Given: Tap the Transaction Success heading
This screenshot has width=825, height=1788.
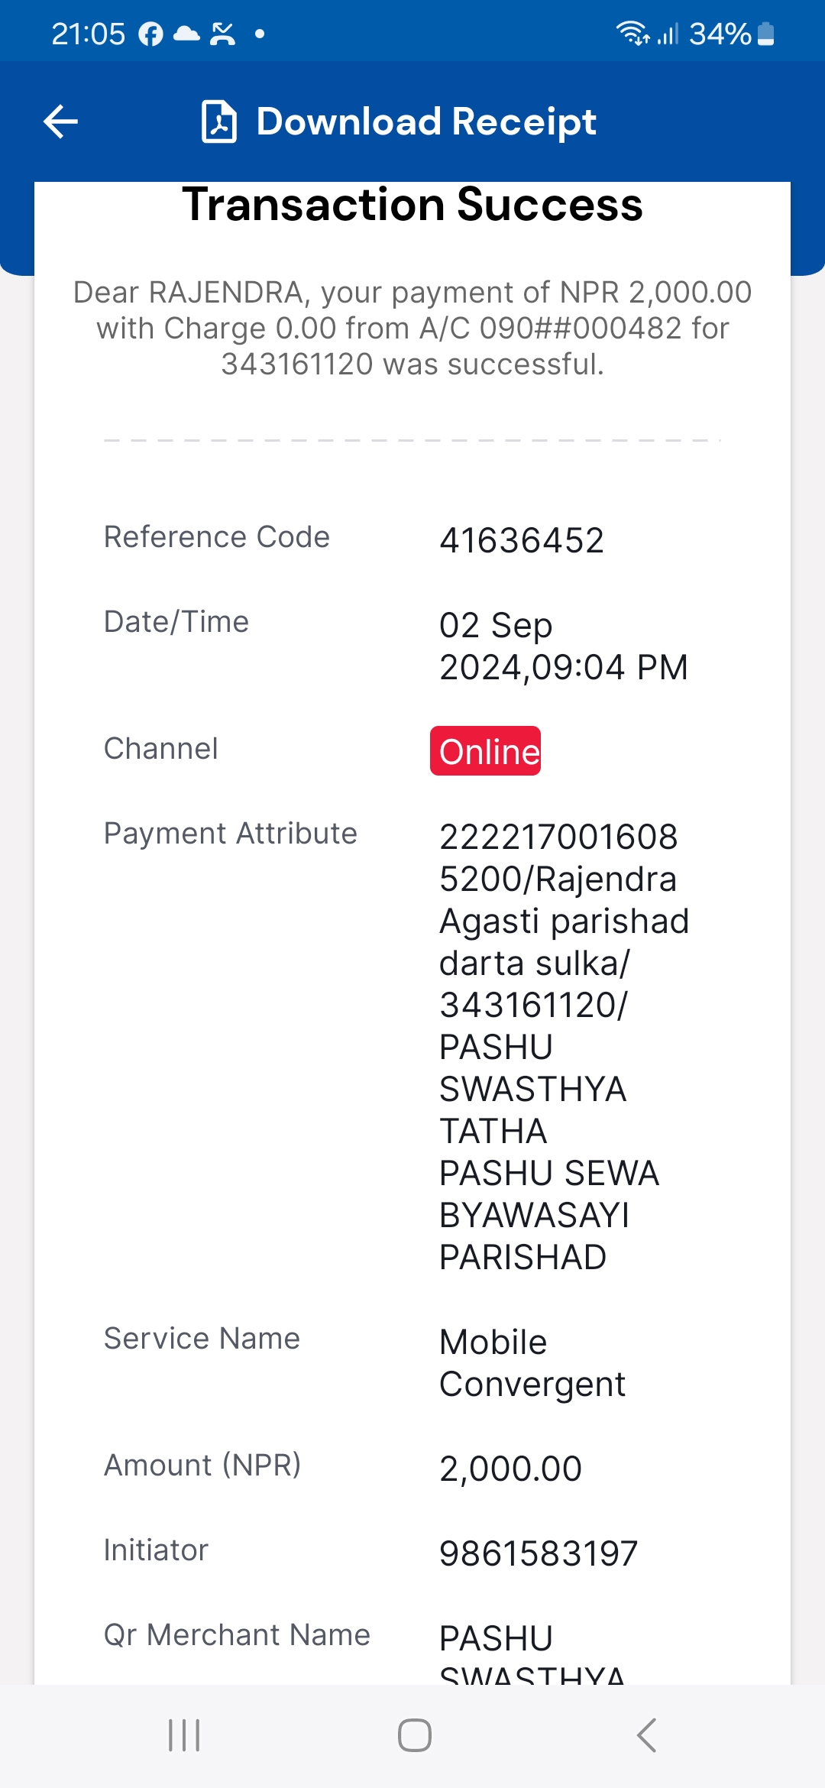Looking at the screenshot, I should (412, 205).
